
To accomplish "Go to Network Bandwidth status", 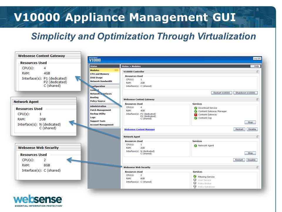I will [x=101, y=81].
